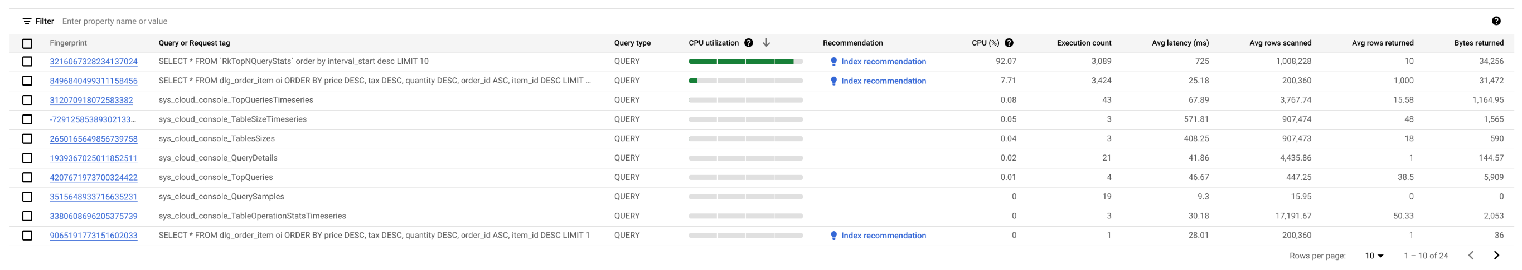
Task: Go to the next page of results
Action: (x=1496, y=256)
